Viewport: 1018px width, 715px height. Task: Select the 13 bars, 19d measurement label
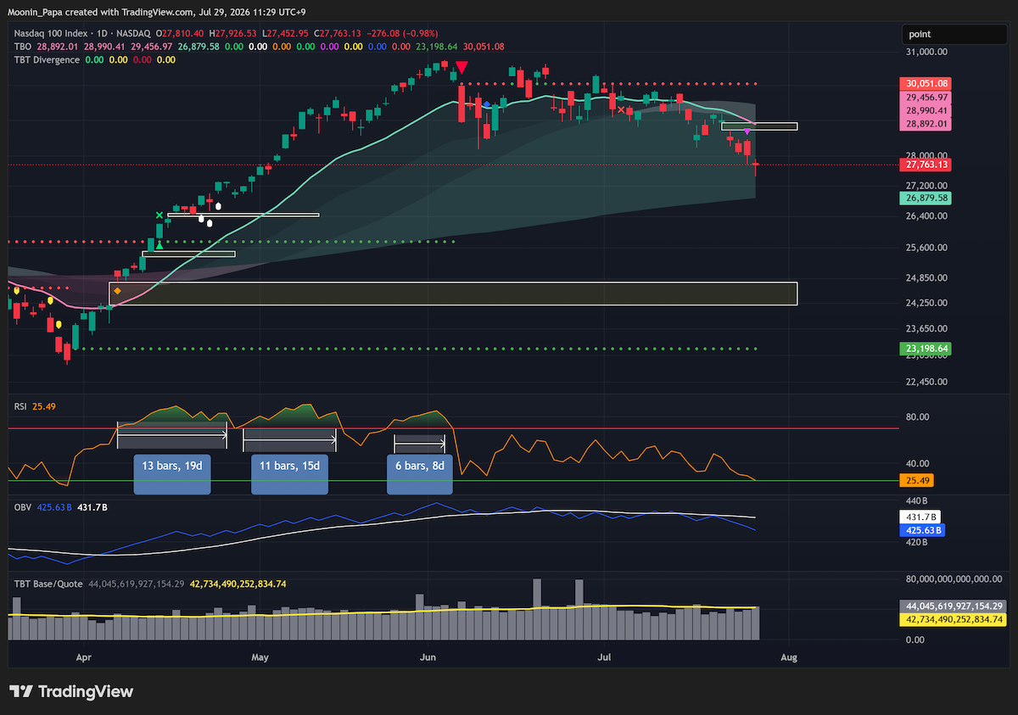tap(172, 475)
